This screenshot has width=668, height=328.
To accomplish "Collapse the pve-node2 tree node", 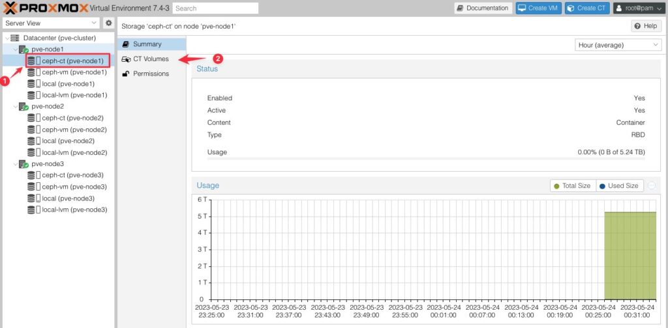I will [16, 107].
